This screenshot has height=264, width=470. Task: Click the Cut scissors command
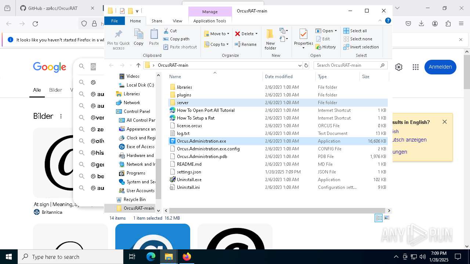170,31
